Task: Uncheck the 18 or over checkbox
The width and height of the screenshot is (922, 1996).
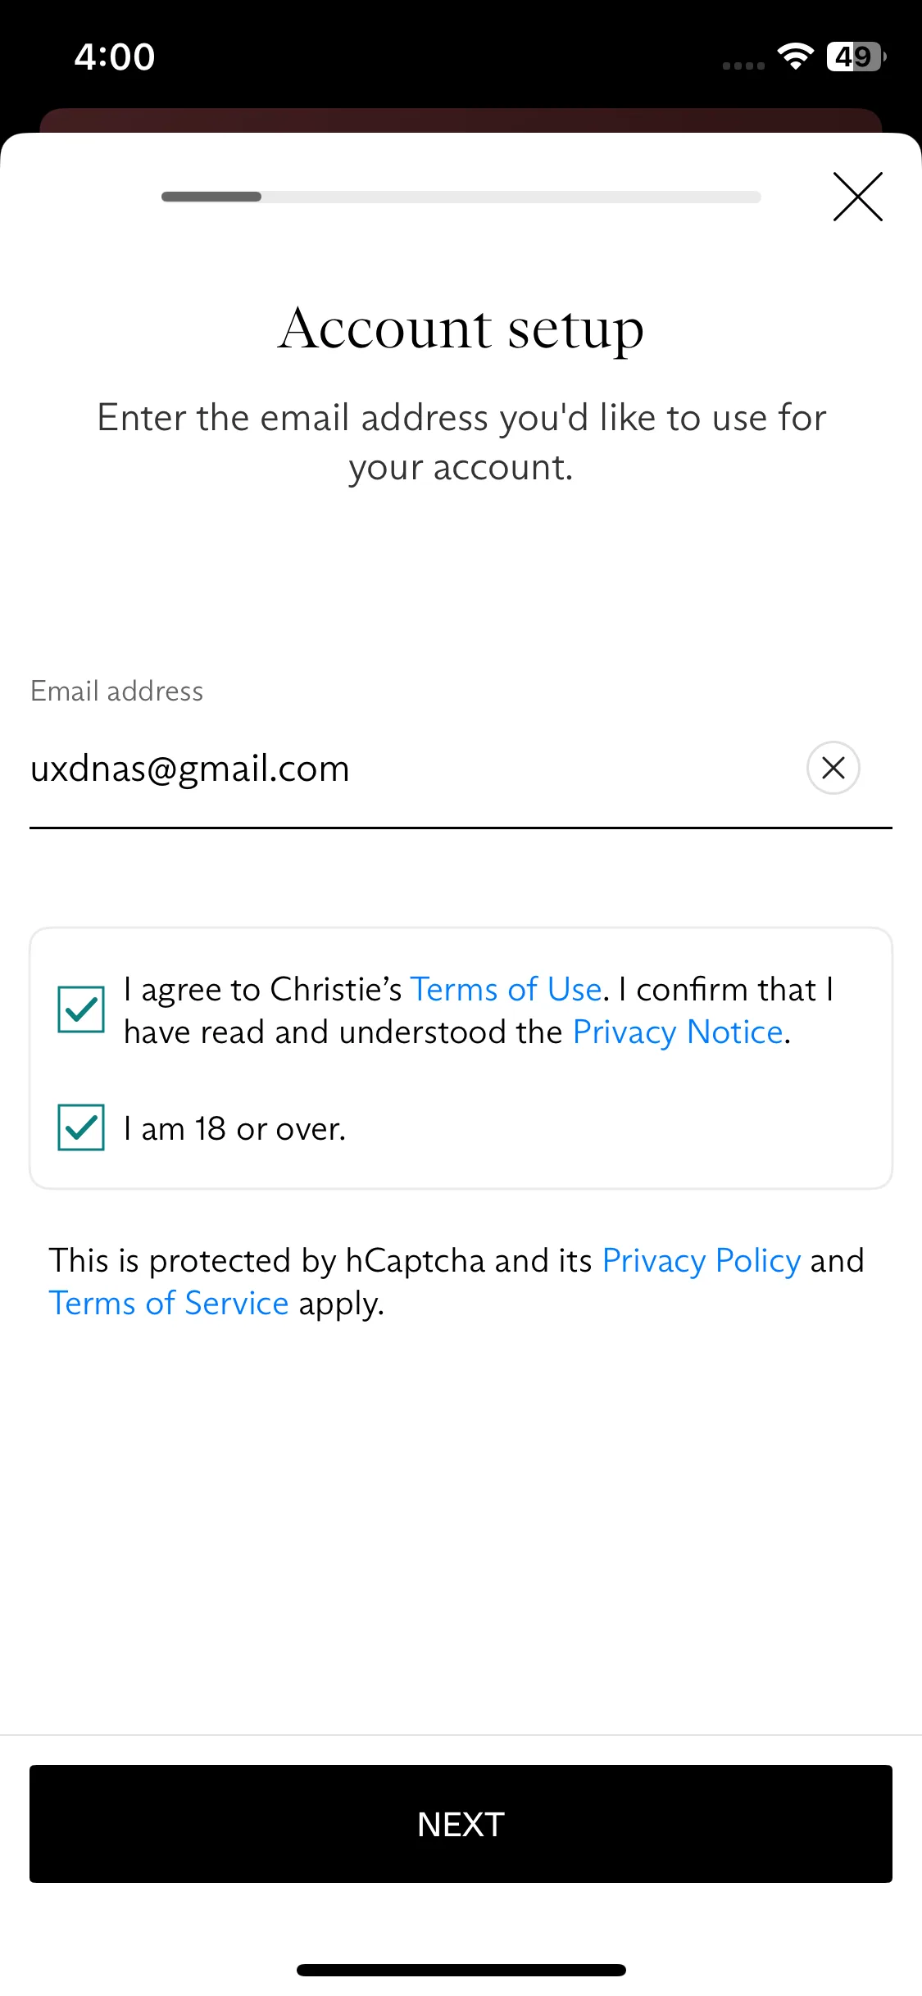Action: [81, 1127]
